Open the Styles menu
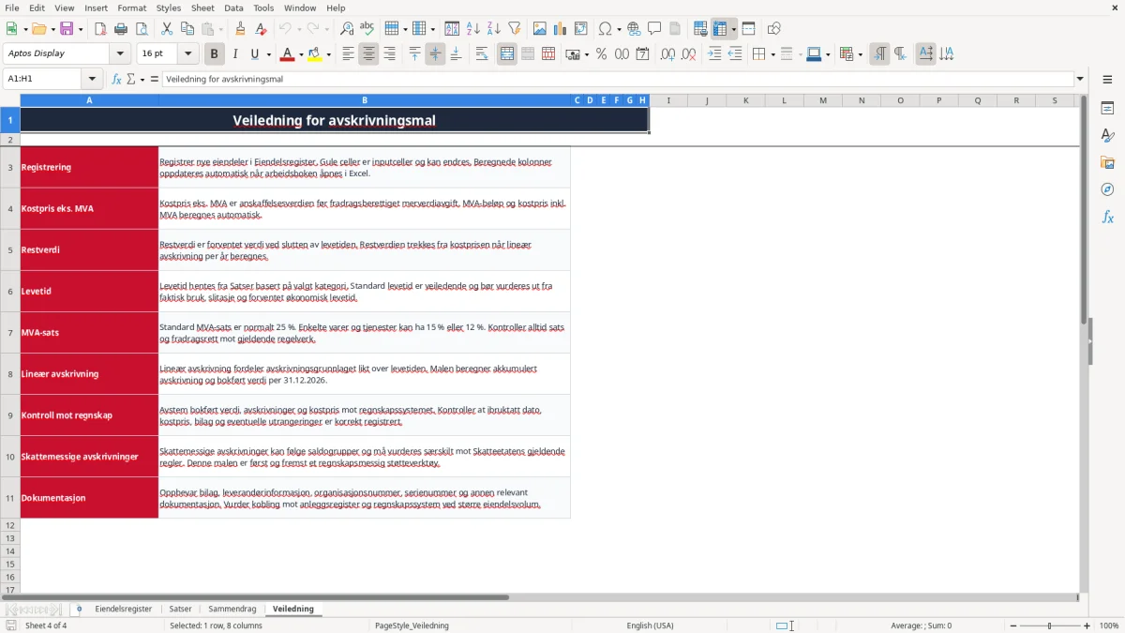1125x633 pixels. click(169, 8)
